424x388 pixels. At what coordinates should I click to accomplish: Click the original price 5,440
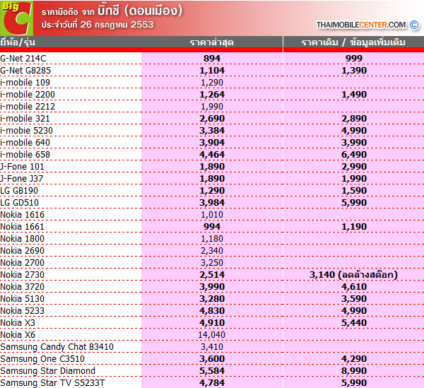(354, 323)
